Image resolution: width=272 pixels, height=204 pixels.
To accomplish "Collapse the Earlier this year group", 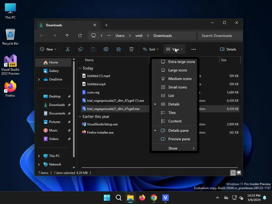I will 80,117.
